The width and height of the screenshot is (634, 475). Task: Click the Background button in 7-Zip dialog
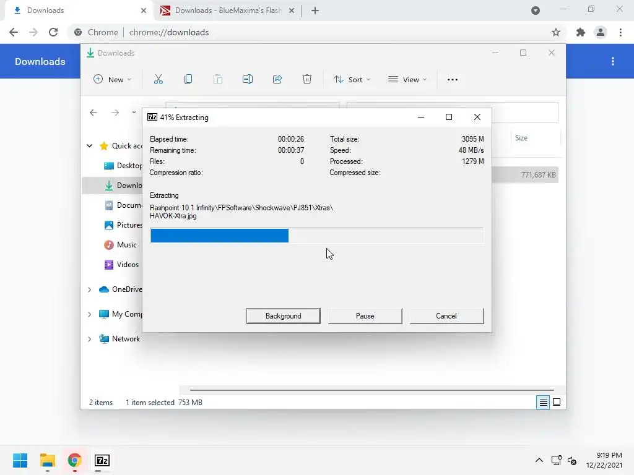(284, 316)
